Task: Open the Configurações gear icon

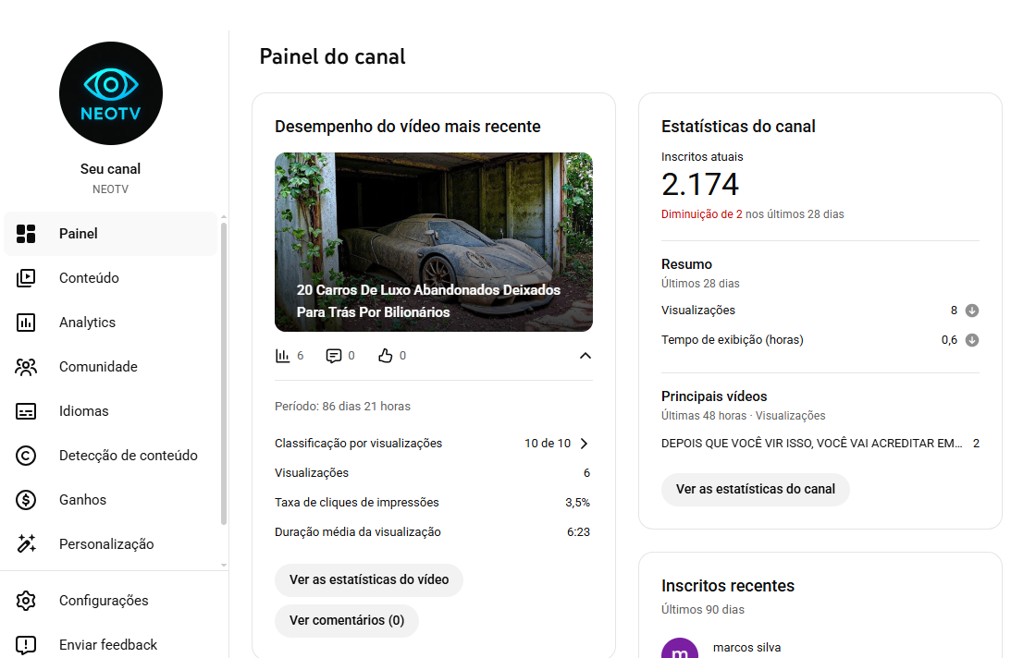Action: click(26, 601)
